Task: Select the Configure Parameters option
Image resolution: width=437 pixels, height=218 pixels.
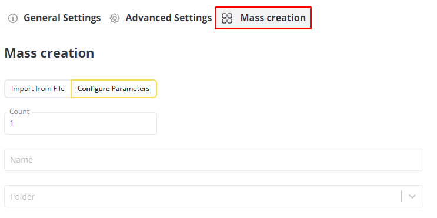Action: [114, 89]
